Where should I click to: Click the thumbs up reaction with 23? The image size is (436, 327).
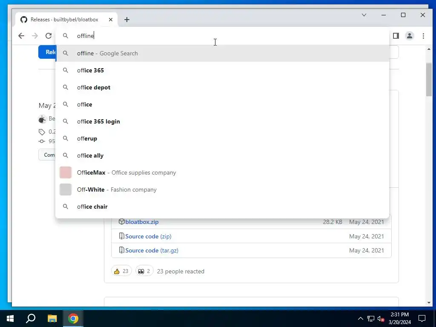121,271
